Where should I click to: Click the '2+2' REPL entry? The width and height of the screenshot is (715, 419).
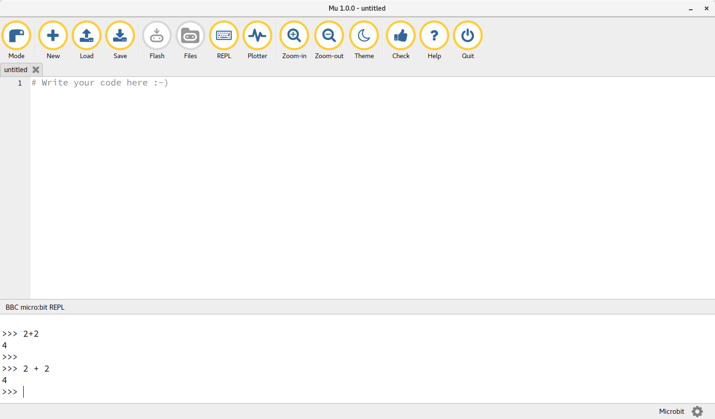point(31,334)
